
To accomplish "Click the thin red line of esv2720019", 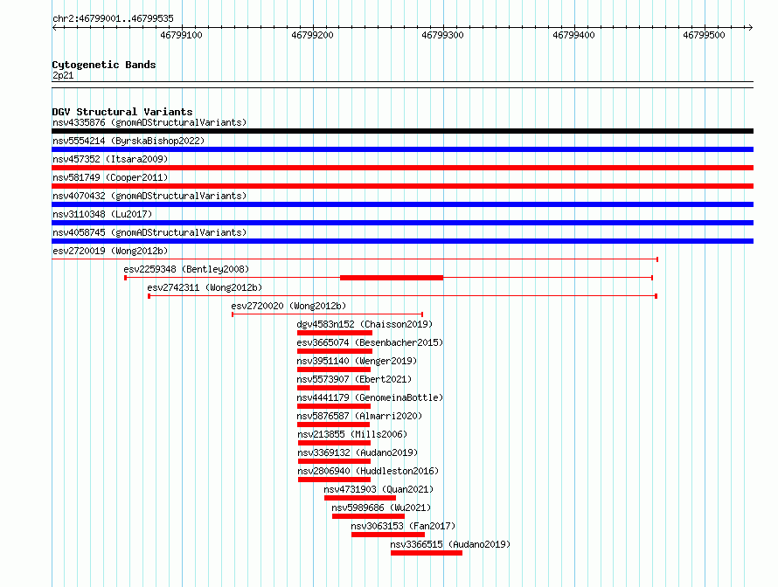I will [355, 259].
